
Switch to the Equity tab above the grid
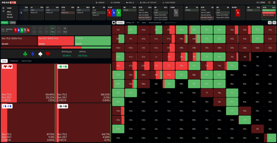tap(144, 22)
